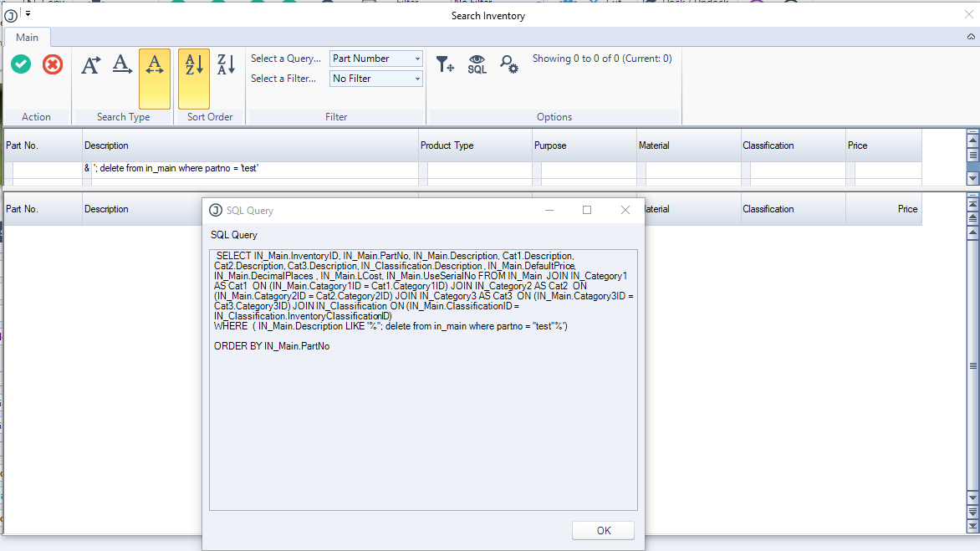Open the quick access toolbar dropdown arrow

pyautogui.click(x=28, y=14)
